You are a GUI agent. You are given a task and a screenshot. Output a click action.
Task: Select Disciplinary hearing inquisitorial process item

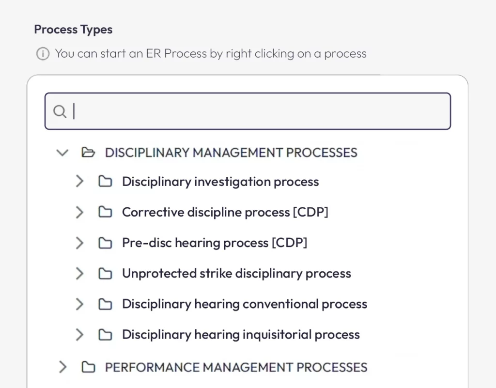pos(241,335)
